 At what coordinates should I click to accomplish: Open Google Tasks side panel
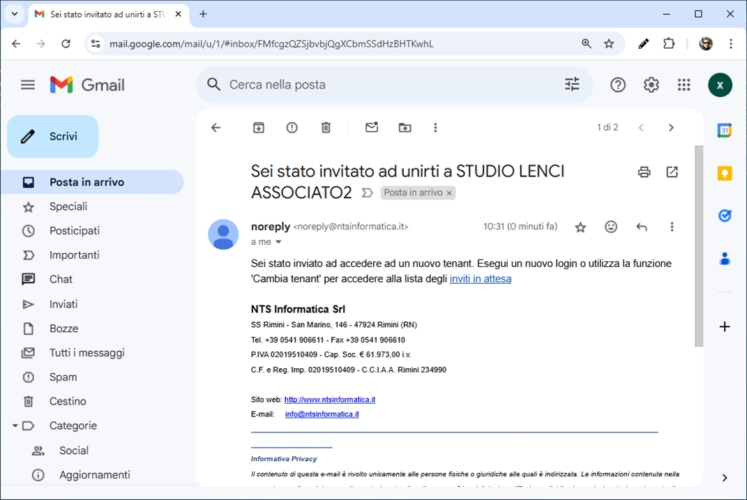724,215
